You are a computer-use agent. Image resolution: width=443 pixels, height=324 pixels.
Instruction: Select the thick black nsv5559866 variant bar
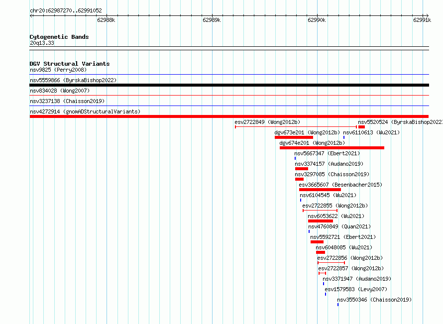(229, 85)
